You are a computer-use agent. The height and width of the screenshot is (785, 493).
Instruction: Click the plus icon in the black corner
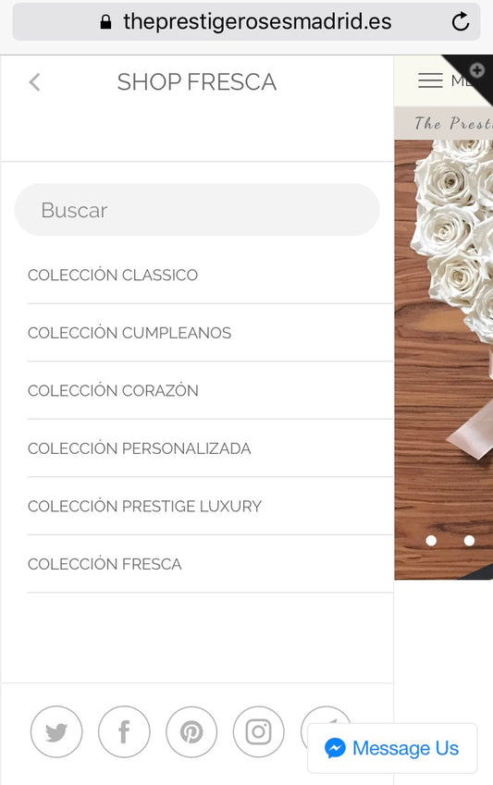[476, 70]
